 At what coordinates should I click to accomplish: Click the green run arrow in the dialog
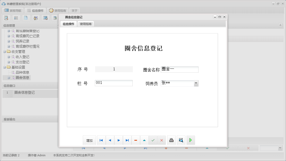coord(191,140)
